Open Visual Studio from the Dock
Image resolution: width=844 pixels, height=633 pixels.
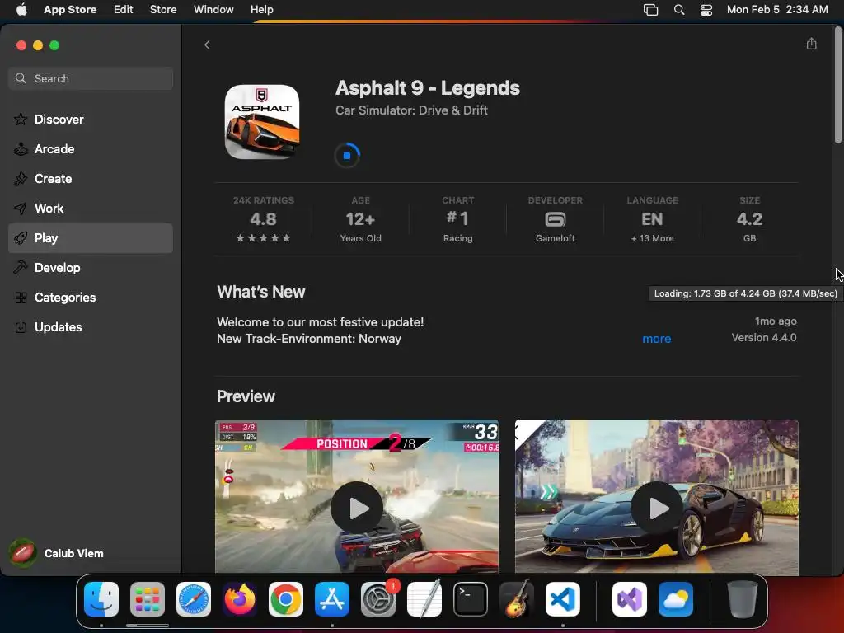click(x=629, y=599)
